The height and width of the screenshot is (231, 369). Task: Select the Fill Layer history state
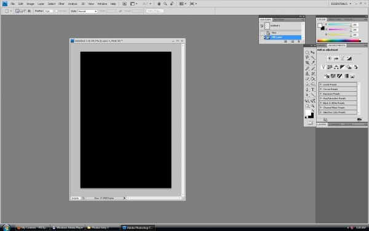[282, 37]
